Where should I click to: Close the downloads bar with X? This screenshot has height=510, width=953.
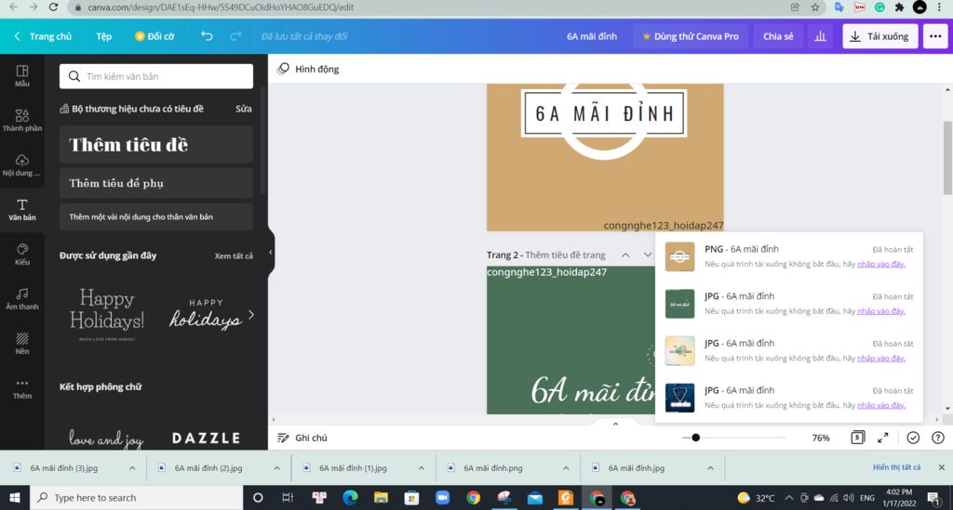(x=942, y=467)
